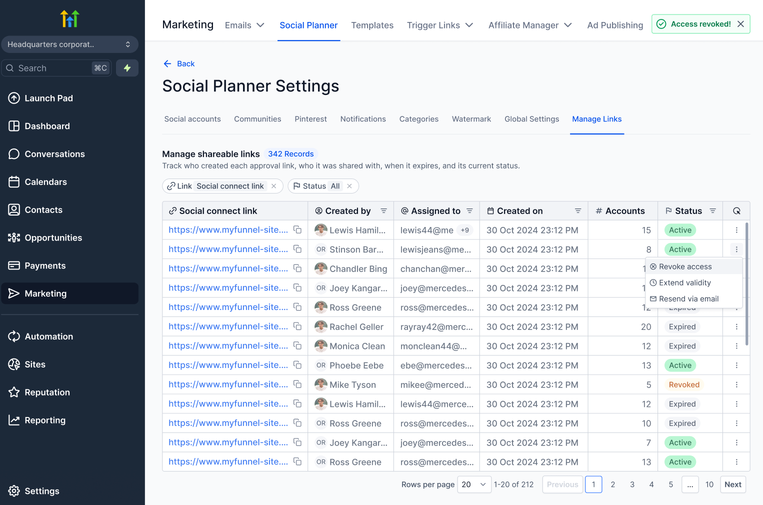
Task: Choose Resend via email option
Action: coord(693,298)
